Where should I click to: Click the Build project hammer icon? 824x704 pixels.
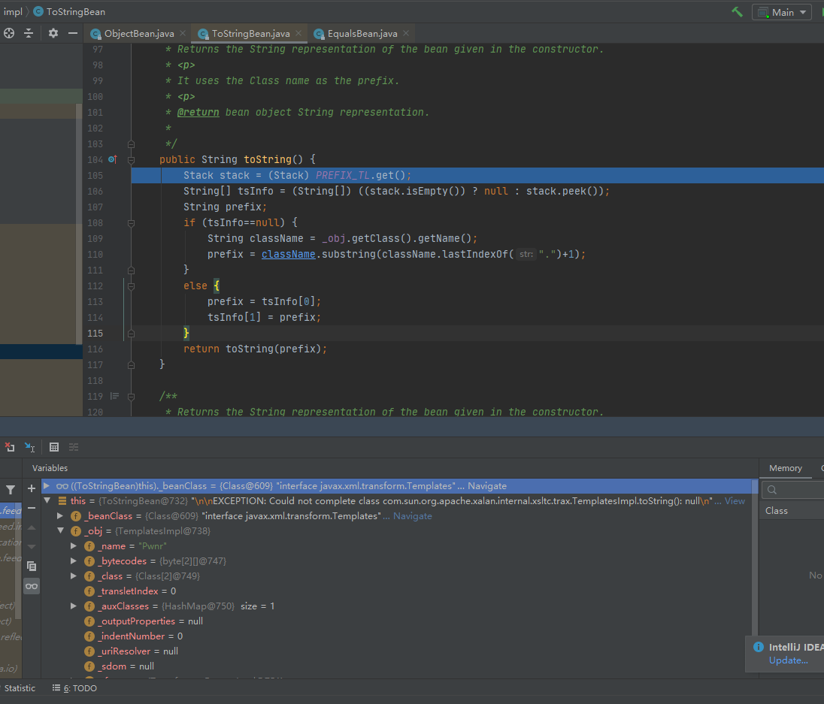(738, 11)
